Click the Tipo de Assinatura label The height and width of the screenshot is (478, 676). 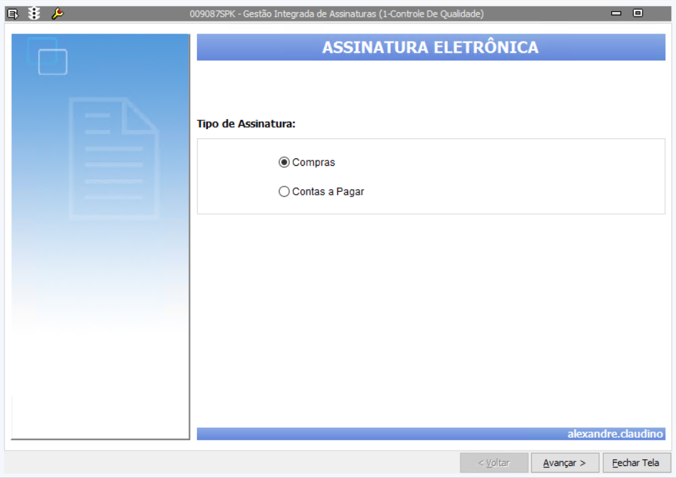[x=246, y=124]
